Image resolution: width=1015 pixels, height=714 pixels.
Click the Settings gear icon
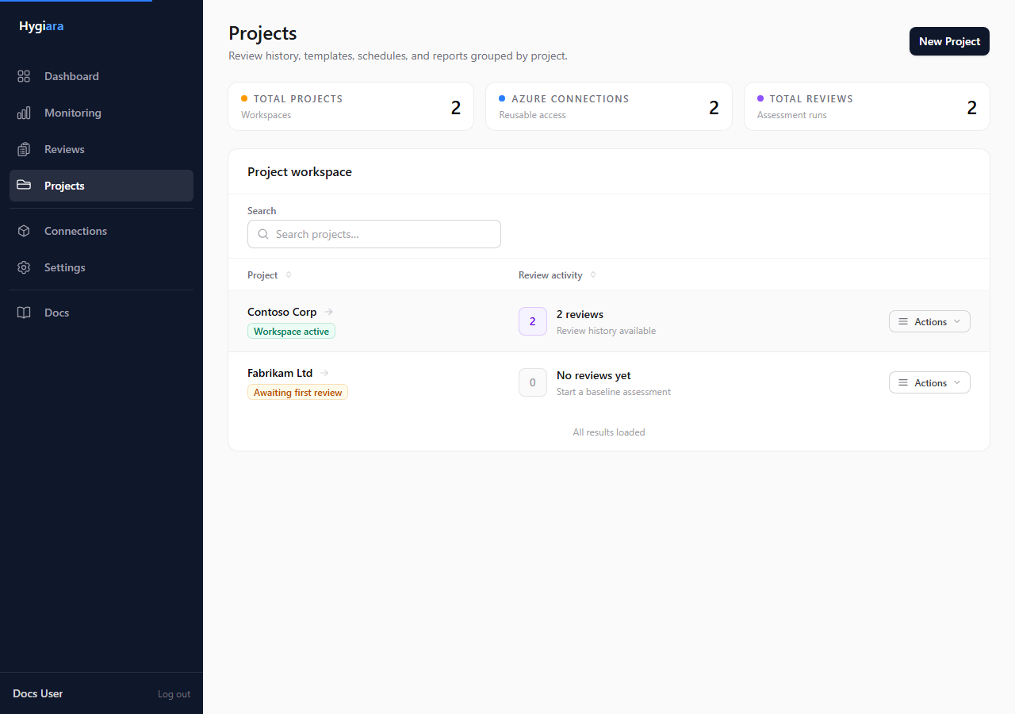point(24,267)
